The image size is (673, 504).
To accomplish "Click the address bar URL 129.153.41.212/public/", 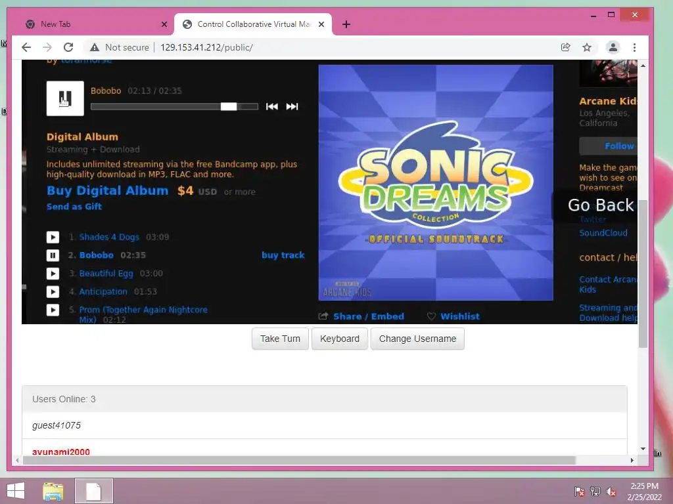I will [x=206, y=47].
